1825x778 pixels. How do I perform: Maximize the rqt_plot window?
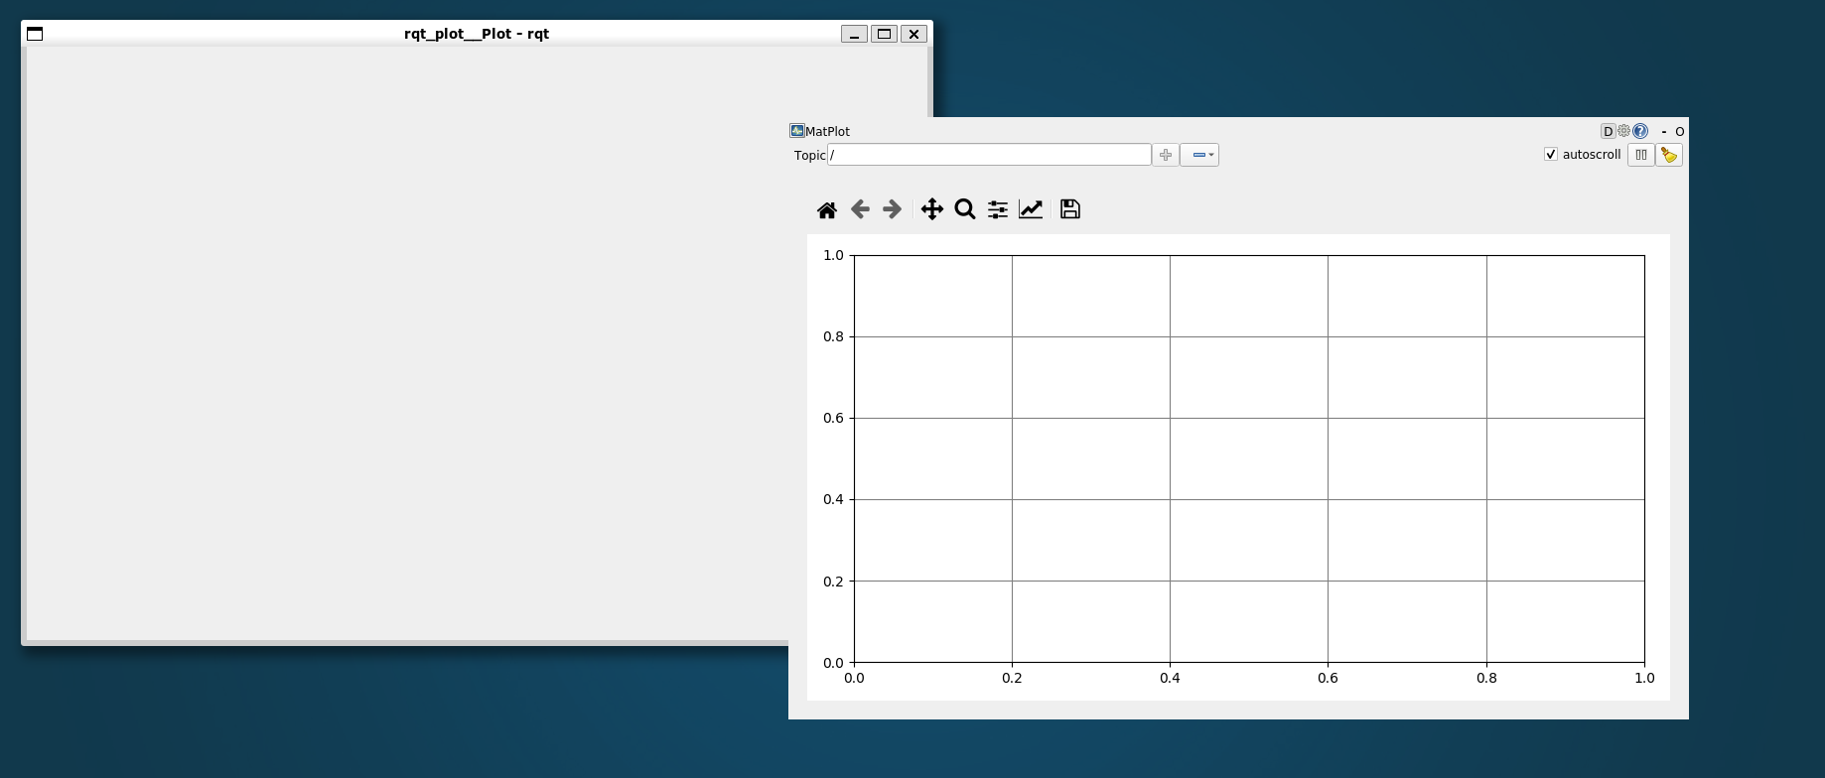click(884, 34)
